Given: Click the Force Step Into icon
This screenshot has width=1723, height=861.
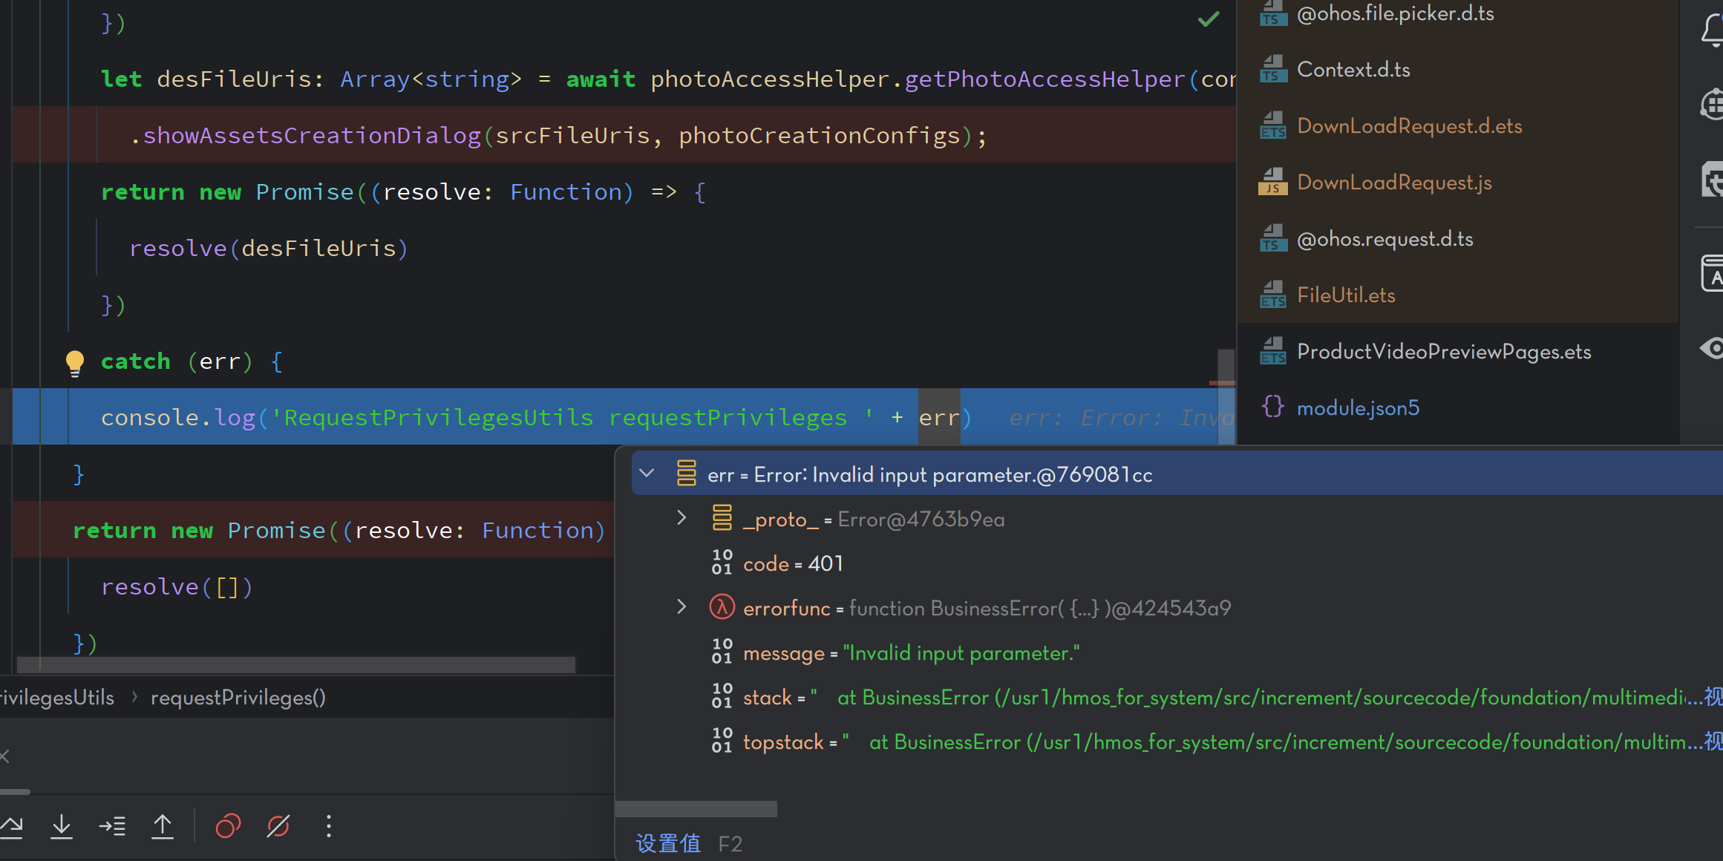Looking at the screenshot, I should coord(112,826).
